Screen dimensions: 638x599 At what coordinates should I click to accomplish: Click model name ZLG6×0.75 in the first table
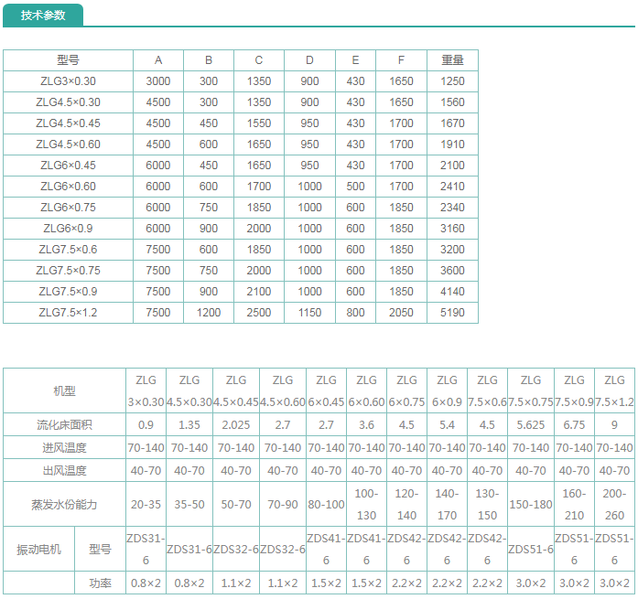point(68,208)
